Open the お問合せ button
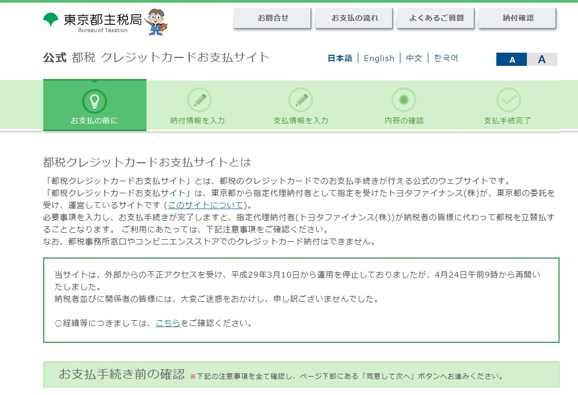 (x=272, y=18)
